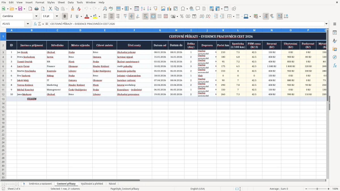Image resolution: width=340 pixels, height=191 pixels.
Task: Apply the red font color
Action: [87, 16]
